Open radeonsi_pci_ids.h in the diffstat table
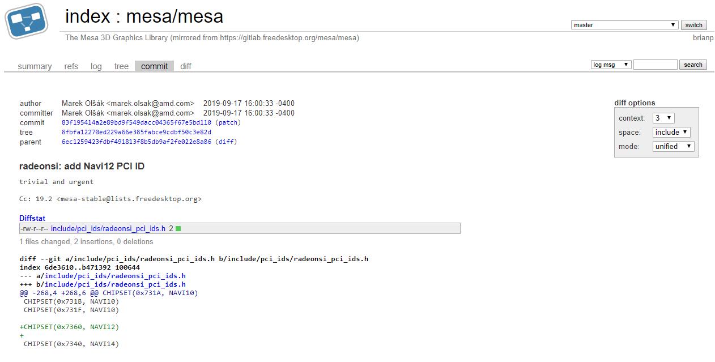The height and width of the screenshot is (362, 715). [x=108, y=228]
